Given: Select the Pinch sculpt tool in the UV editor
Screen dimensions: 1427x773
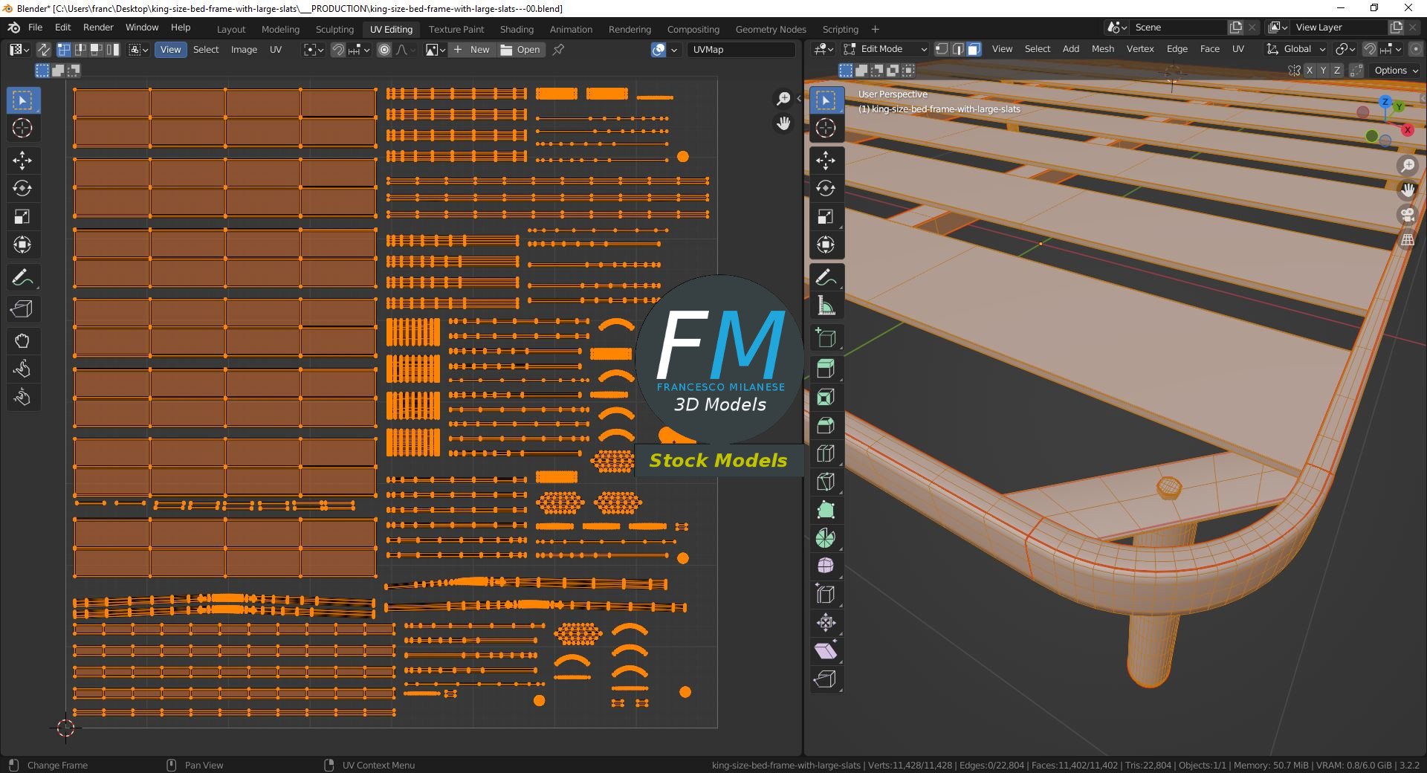Looking at the screenshot, I should pos(22,397).
